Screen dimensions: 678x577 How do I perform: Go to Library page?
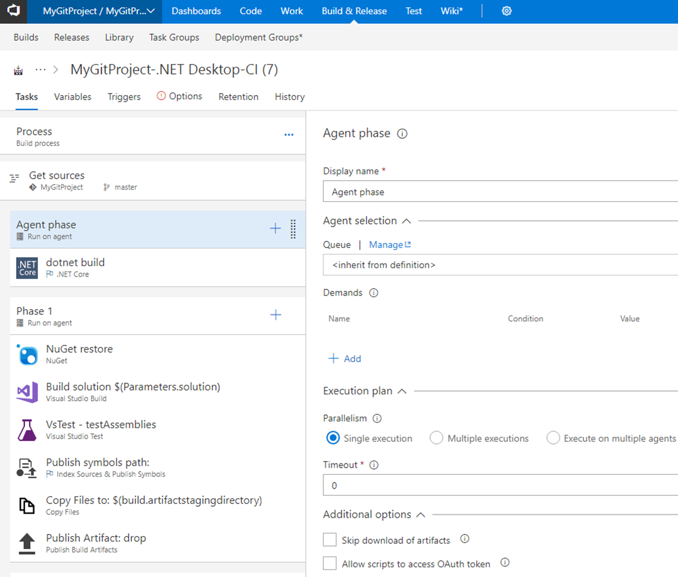(119, 37)
